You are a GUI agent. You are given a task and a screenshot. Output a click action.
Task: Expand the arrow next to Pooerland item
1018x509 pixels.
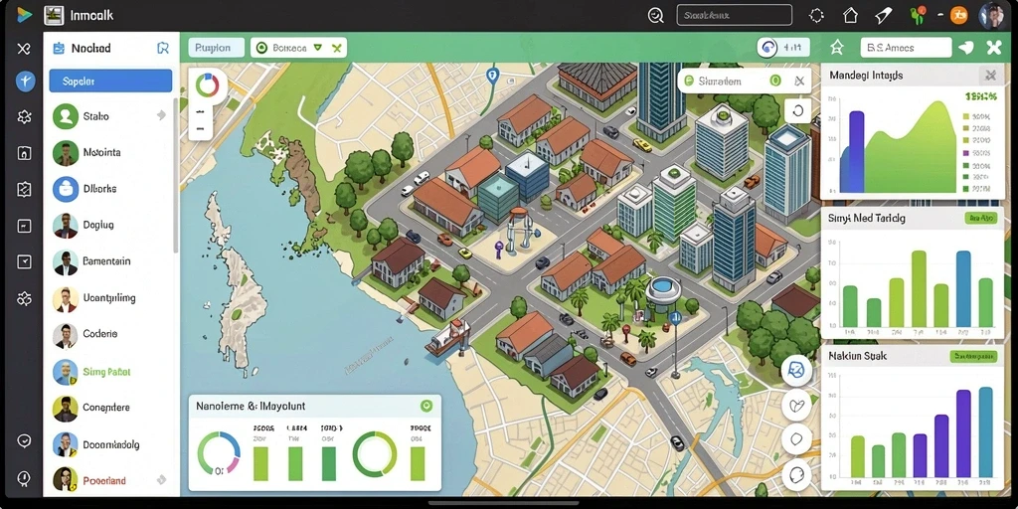161,480
